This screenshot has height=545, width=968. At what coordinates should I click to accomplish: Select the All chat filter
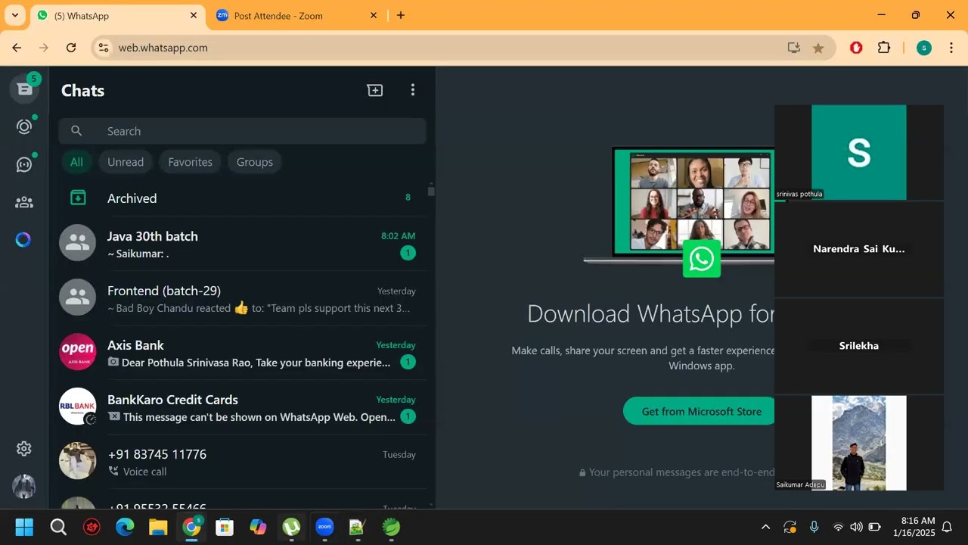(76, 162)
